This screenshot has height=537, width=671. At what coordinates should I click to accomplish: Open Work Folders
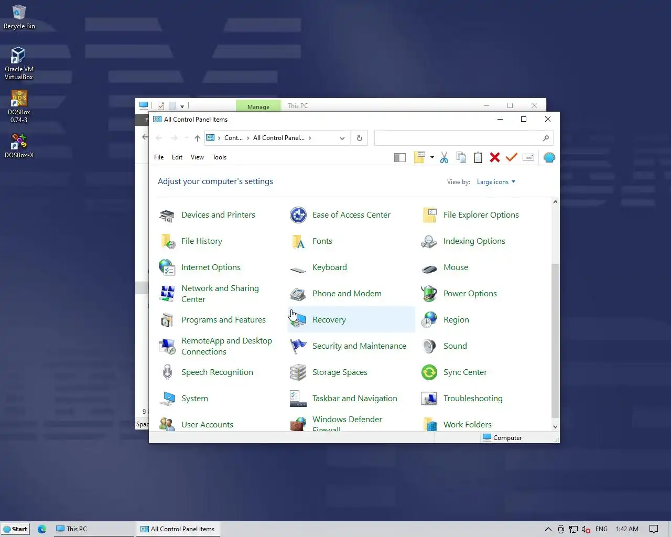457,424
